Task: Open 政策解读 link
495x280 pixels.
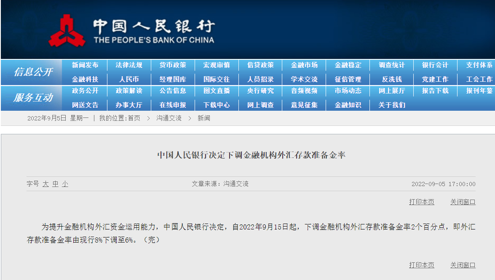Action: click(x=129, y=91)
